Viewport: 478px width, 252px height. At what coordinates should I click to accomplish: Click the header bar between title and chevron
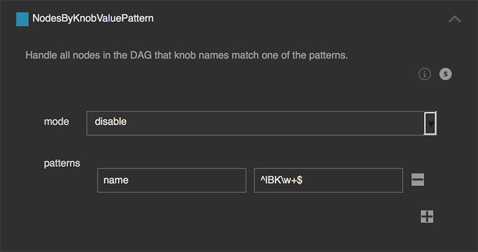click(299, 19)
